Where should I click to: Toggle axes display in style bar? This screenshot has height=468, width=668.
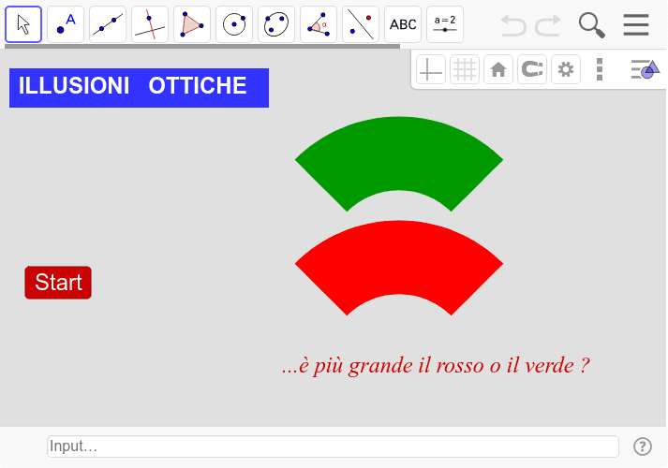coord(431,69)
